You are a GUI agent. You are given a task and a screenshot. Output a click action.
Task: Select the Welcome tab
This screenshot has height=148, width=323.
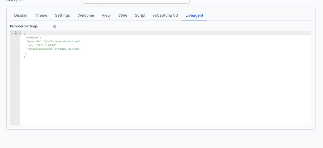pyautogui.click(x=86, y=15)
